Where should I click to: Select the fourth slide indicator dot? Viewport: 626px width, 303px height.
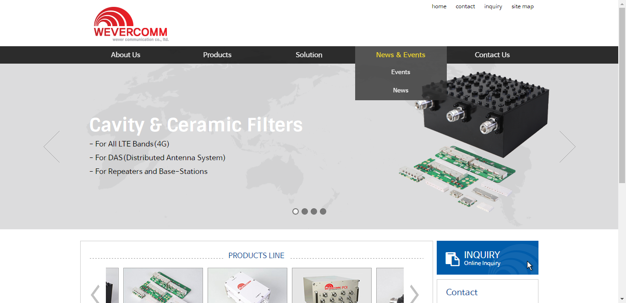click(x=323, y=211)
